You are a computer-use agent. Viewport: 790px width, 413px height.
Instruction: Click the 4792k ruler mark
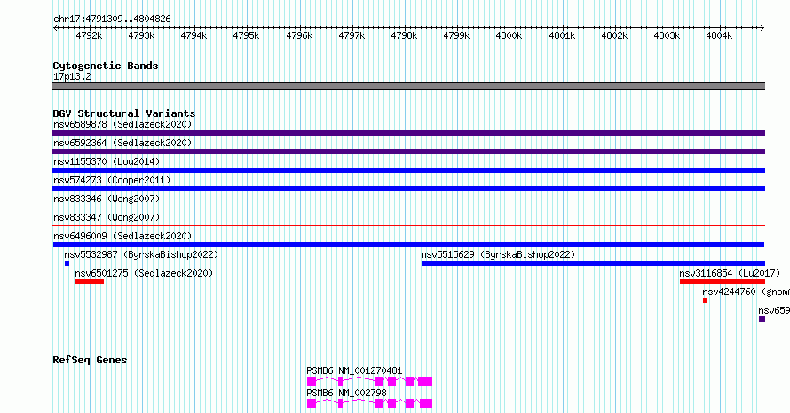(x=89, y=35)
